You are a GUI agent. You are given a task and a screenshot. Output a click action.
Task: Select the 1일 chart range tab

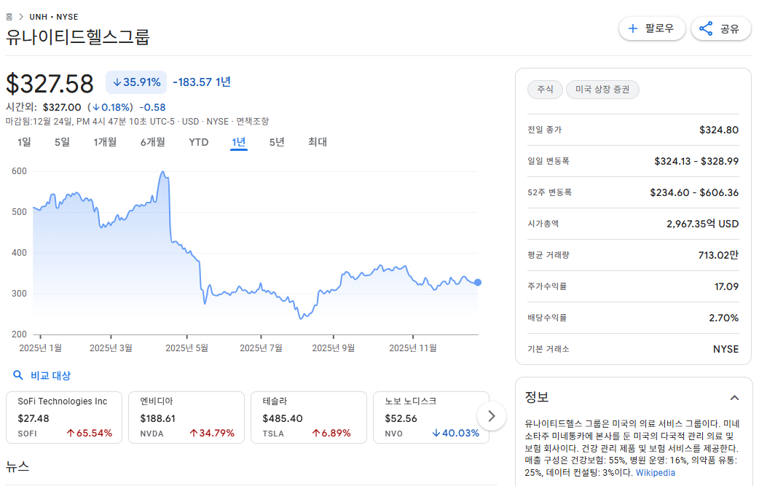point(24,142)
